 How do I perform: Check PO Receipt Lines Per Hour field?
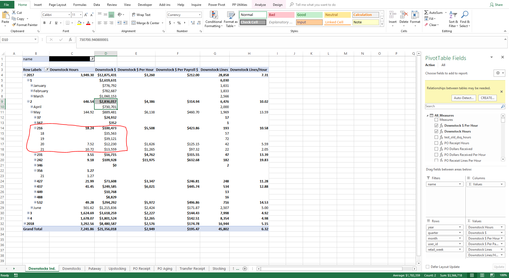(436, 160)
